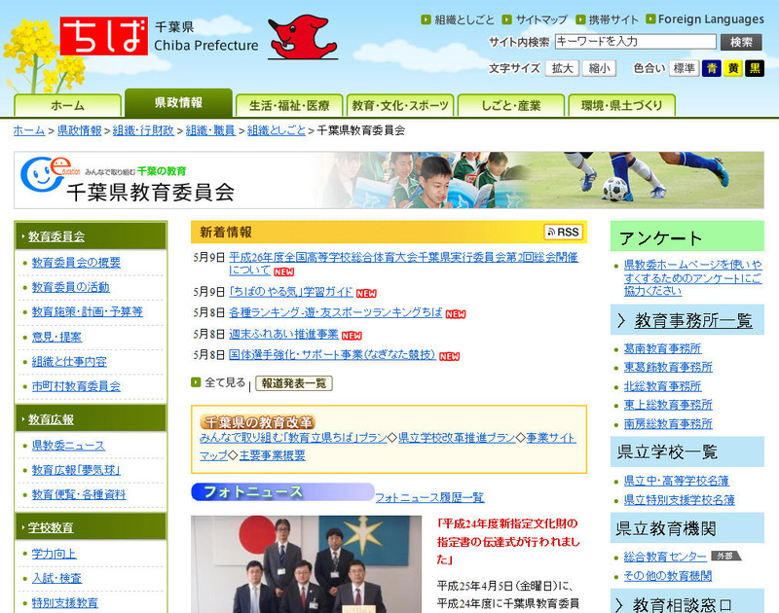Click the arrow icon beside 全て見る
The height and width of the screenshot is (613, 779).
point(196,382)
